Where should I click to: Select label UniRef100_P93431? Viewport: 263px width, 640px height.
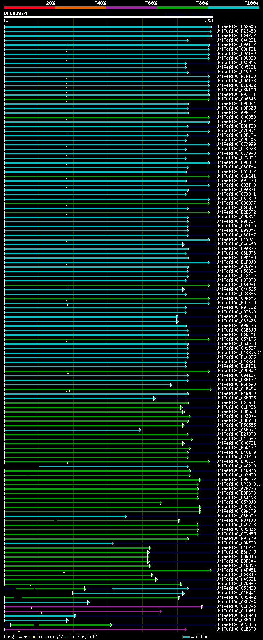click(x=236, y=94)
